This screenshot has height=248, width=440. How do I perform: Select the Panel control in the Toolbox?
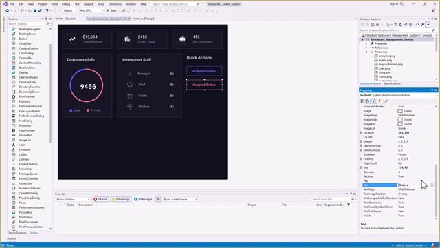pyautogui.click(x=22, y=203)
